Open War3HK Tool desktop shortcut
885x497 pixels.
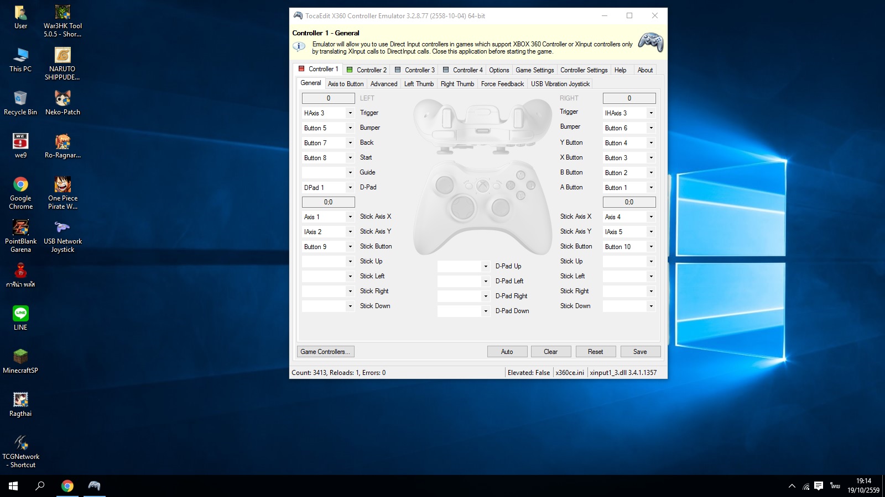click(x=63, y=21)
